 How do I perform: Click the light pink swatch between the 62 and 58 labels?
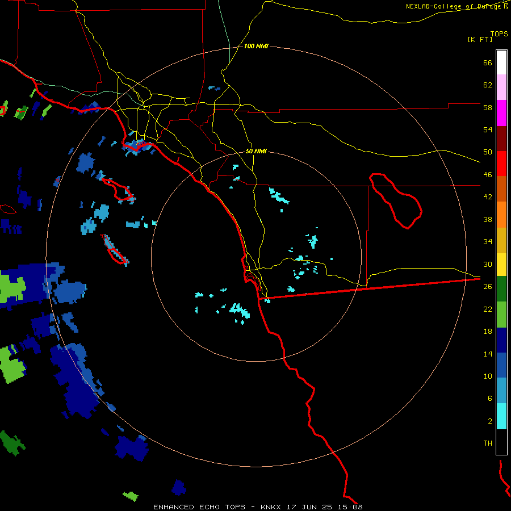click(501, 87)
